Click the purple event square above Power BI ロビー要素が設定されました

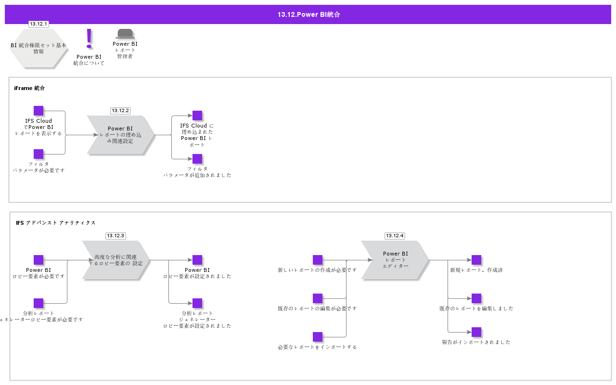pos(197,260)
